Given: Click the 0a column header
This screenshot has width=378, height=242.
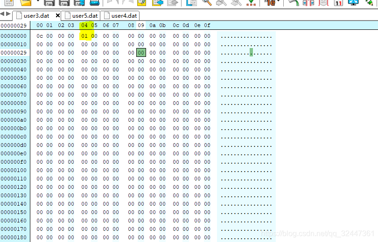Looking at the screenshot, I should (153, 25).
